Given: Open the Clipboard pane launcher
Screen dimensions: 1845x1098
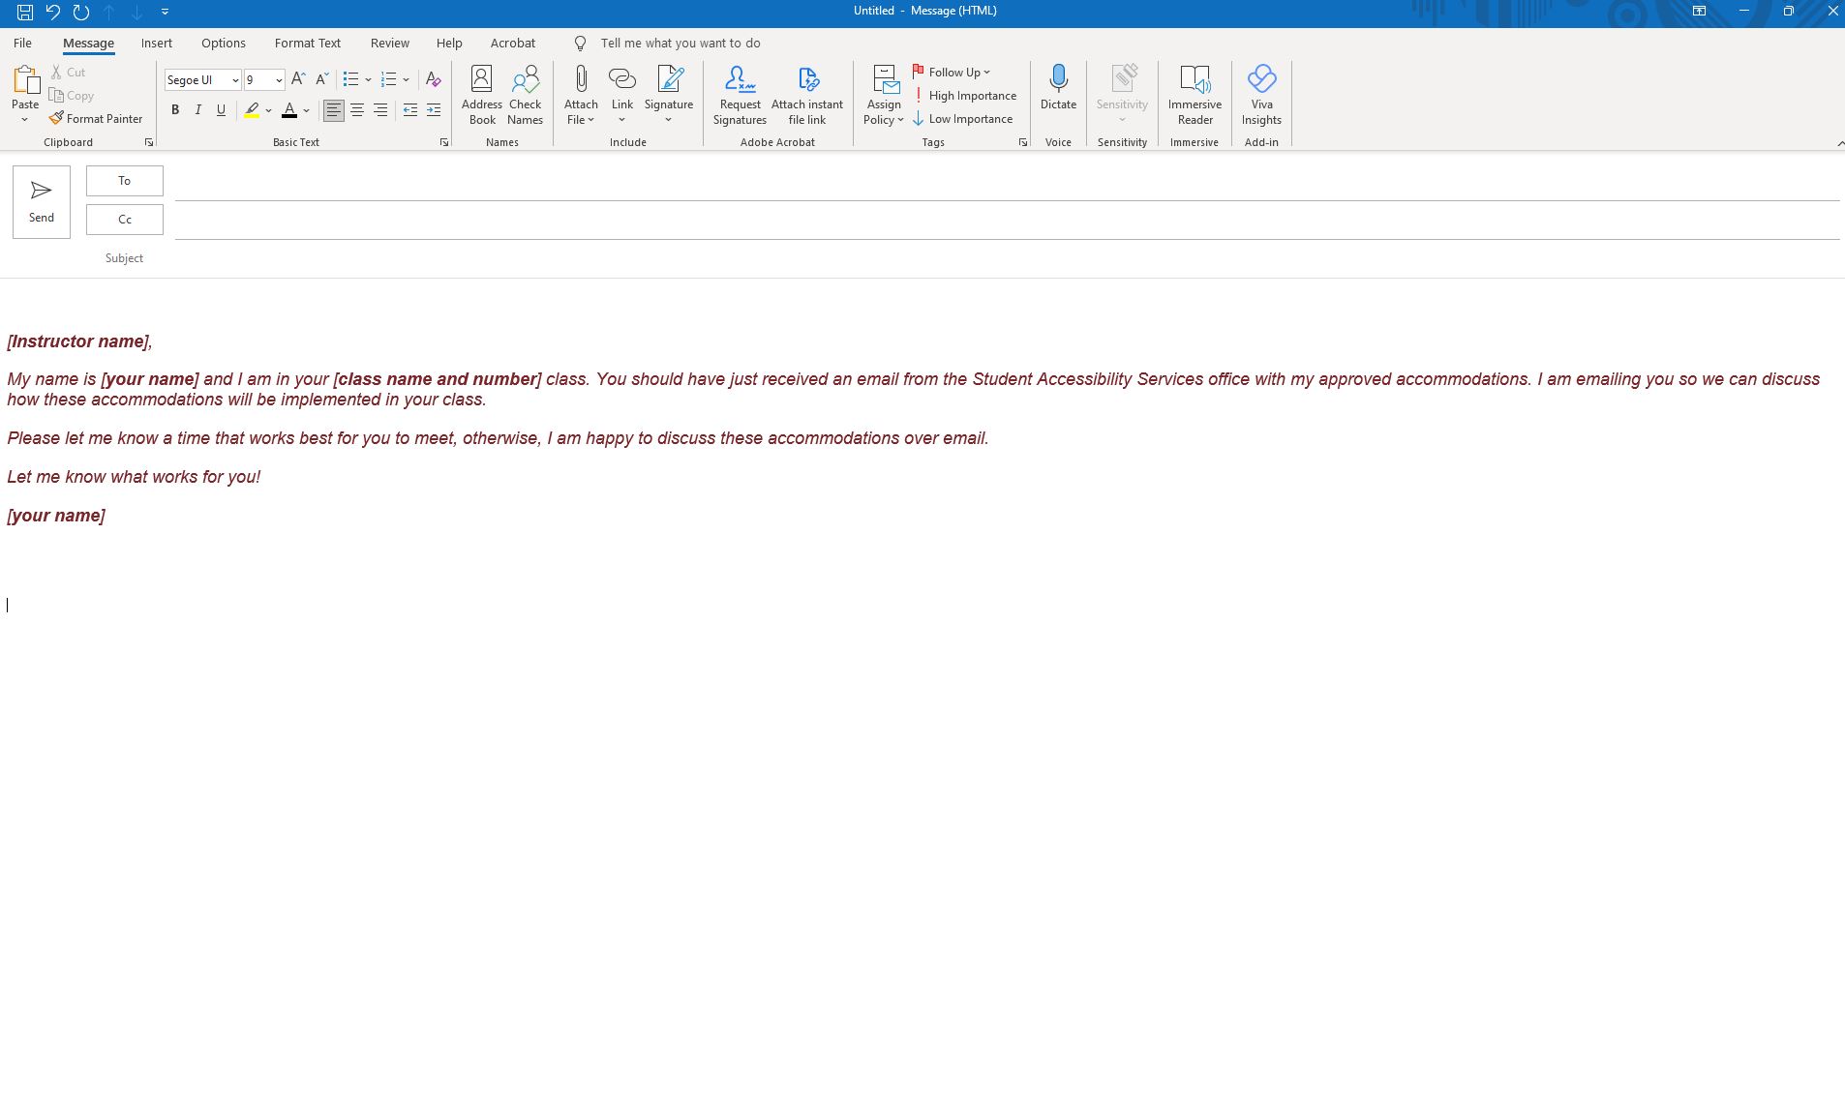Looking at the screenshot, I should (149, 142).
